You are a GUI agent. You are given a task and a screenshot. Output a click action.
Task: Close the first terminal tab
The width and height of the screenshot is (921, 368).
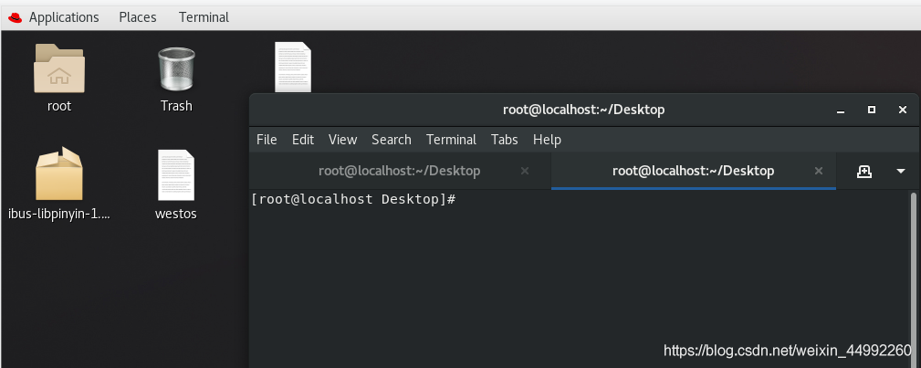(x=525, y=171)
